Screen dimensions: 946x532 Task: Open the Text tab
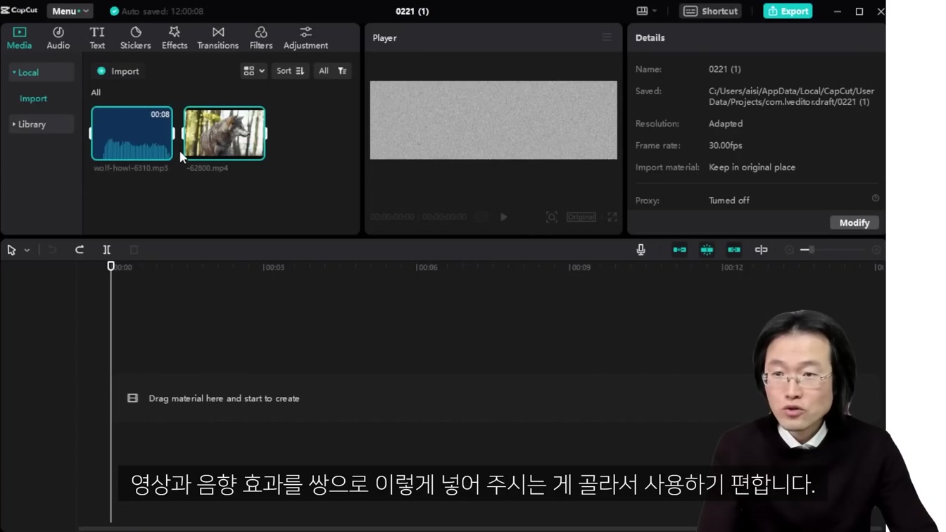[x=97, y=38]
